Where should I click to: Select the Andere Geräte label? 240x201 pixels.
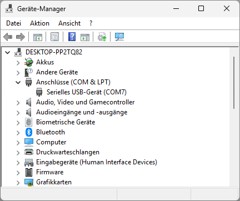click(x=57, y=72)
